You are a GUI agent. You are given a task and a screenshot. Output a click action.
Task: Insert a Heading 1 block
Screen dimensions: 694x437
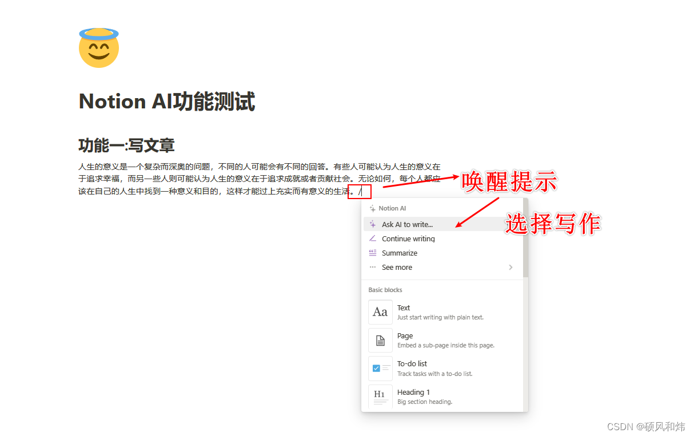(442, 396)
